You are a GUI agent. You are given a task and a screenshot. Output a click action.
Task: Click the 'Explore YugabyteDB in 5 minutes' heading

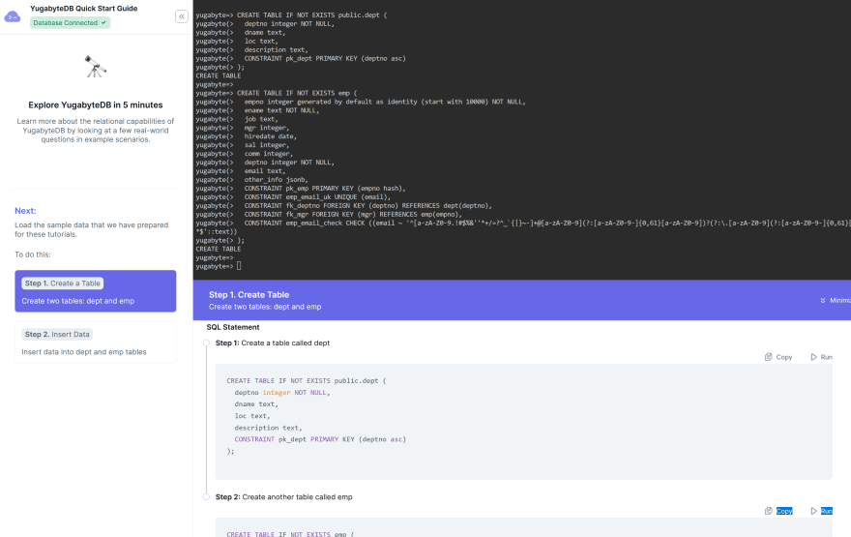click(96, 105)
